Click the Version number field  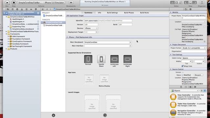tap(91, 25)
